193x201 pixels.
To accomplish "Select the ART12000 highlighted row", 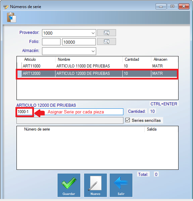I will pyautogui.click(x=97, y=73).
